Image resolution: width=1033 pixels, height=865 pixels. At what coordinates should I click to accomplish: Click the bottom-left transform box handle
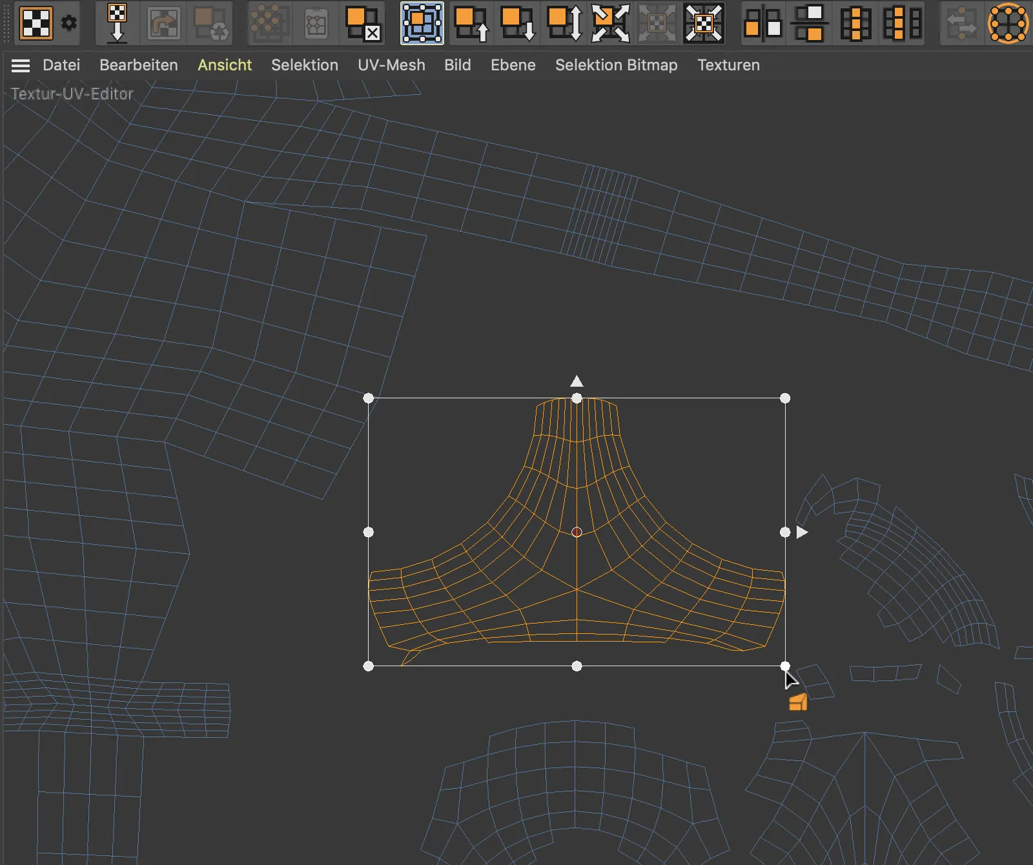point(369,666)
